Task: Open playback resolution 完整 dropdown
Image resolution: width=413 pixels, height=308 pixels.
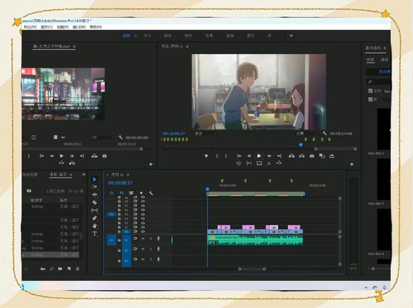Action: [307, 134]
